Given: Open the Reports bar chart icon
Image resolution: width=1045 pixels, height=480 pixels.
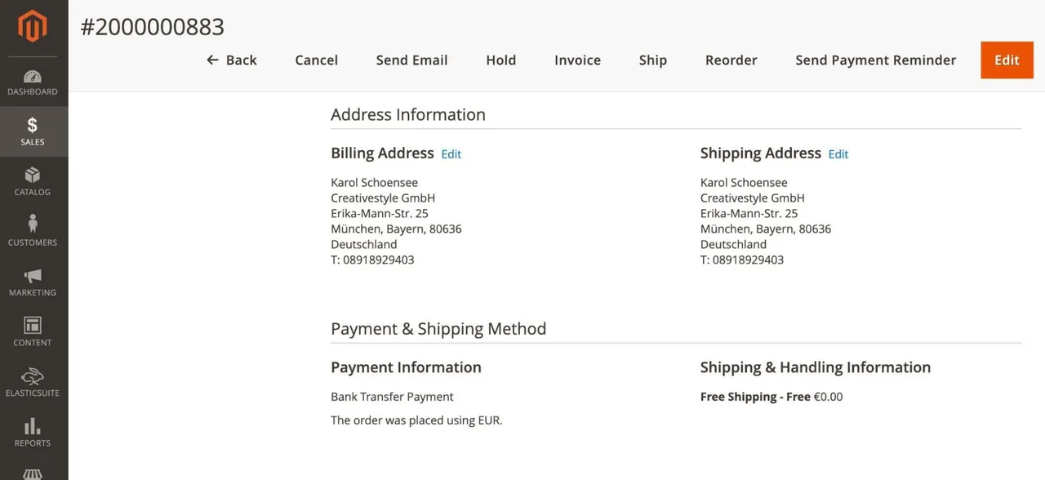Looking at the screenshot, I should click(x=33, y=425).
